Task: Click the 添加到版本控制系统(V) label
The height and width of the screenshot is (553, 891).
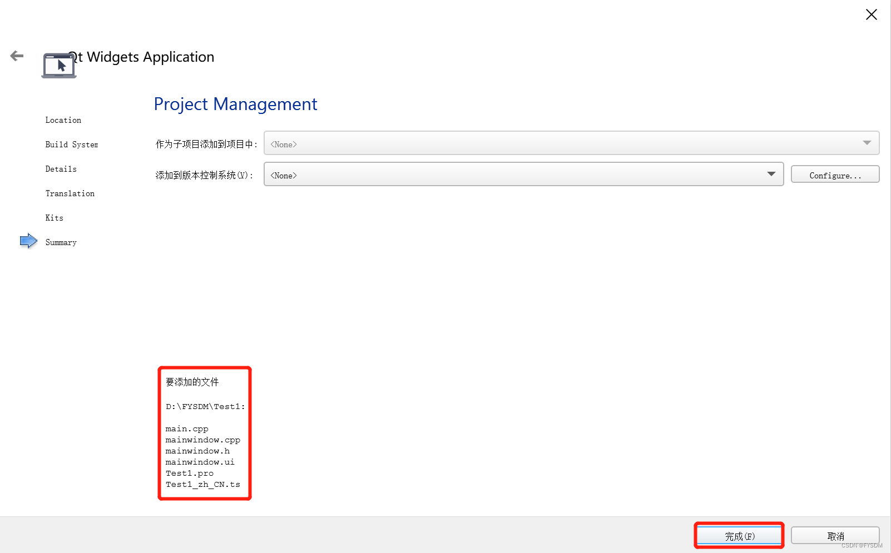Action: coord(205,175)
